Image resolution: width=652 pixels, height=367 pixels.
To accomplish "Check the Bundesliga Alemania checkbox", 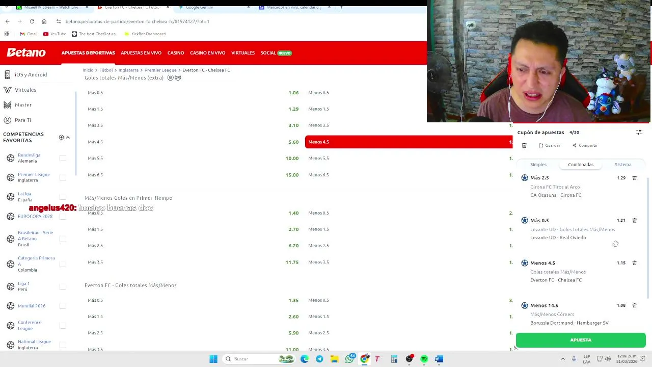I will [x=63, y=158].
